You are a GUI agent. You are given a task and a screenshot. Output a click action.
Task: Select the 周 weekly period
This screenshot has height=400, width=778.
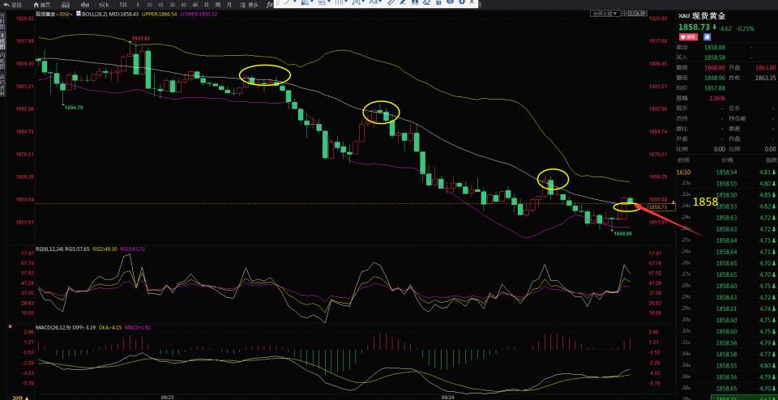tap(218, 5)
